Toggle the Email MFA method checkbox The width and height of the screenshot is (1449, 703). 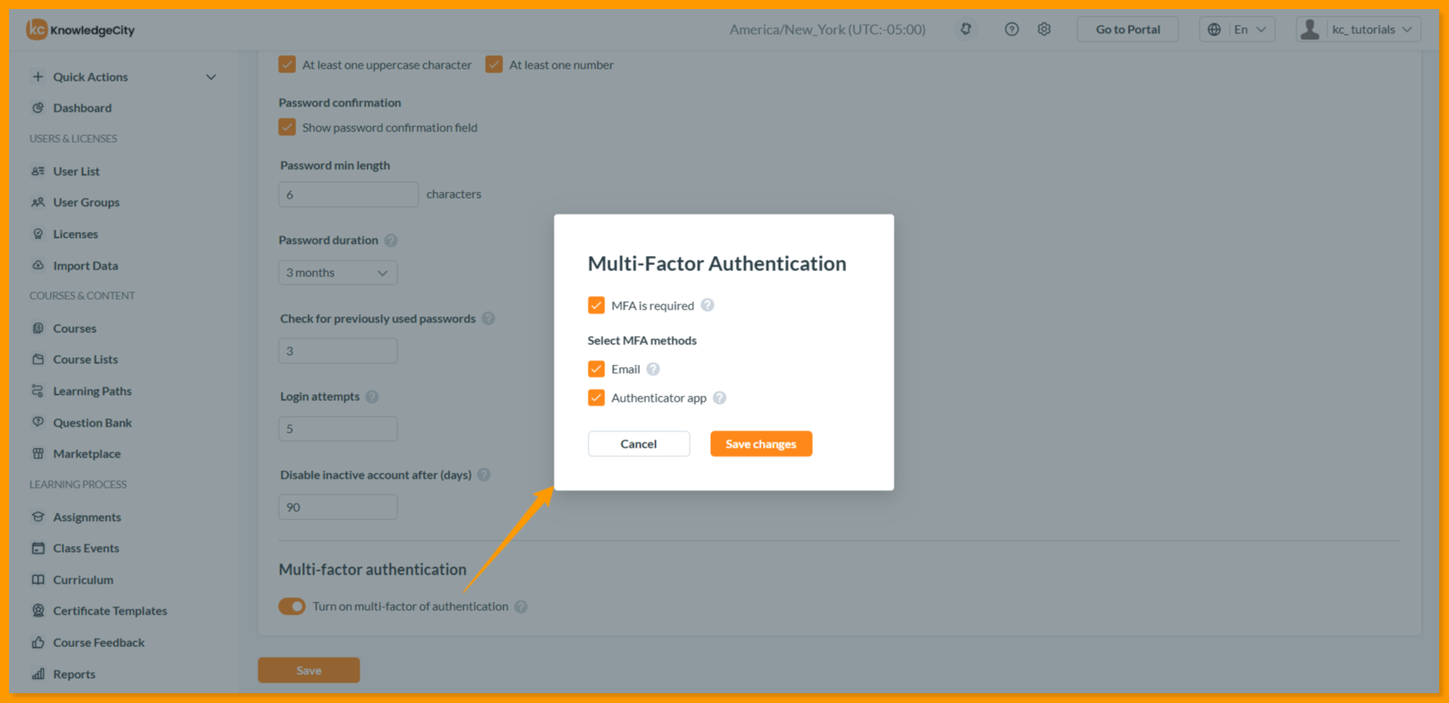[596, 369]
